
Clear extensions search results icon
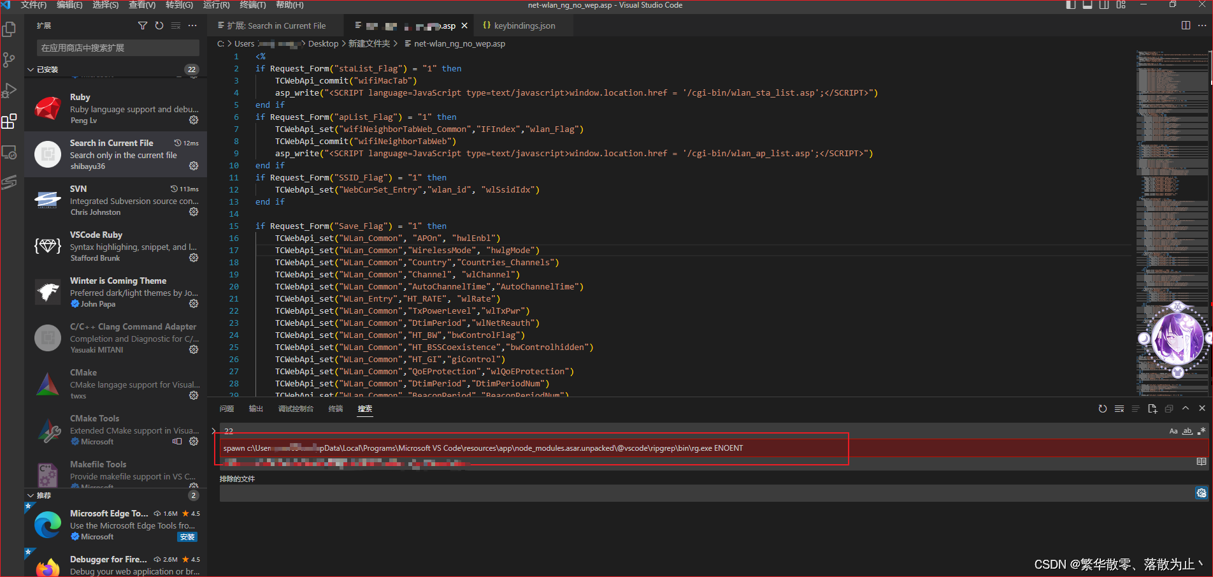click(176, 26)
